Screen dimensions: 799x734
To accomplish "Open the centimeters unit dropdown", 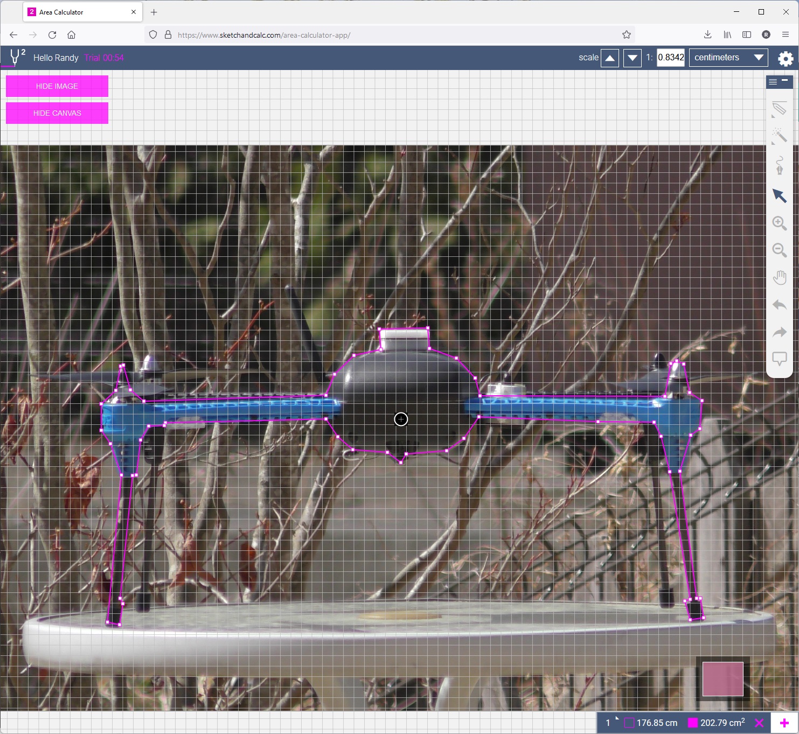I will 728,58.
